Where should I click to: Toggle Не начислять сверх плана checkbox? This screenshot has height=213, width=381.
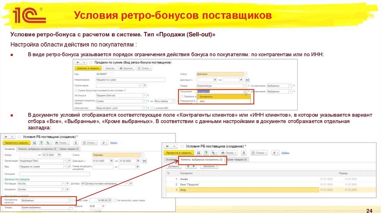[115, 200]
